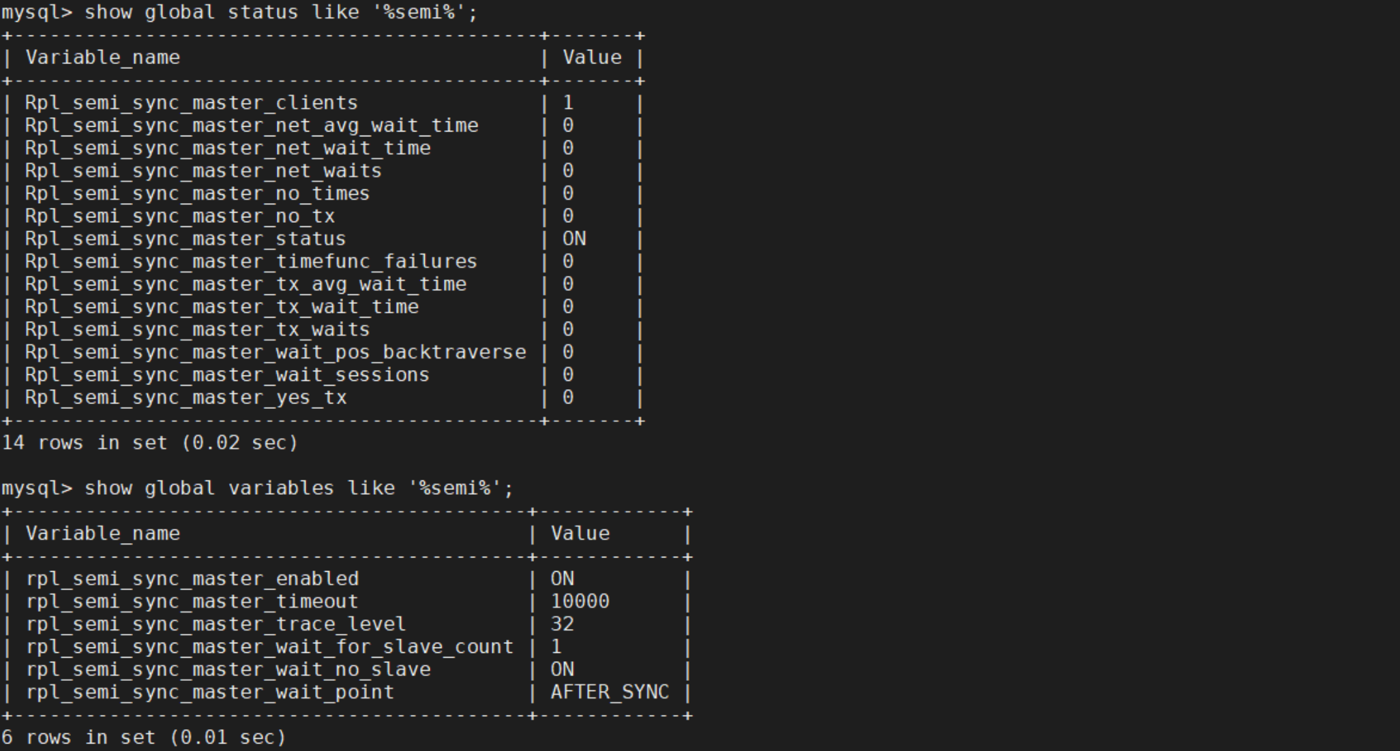The width and height of the screenshot is (1400, 751).
Task: Click the Rpl_semi_sync_master_clients variable name
Action: point(192,103)
